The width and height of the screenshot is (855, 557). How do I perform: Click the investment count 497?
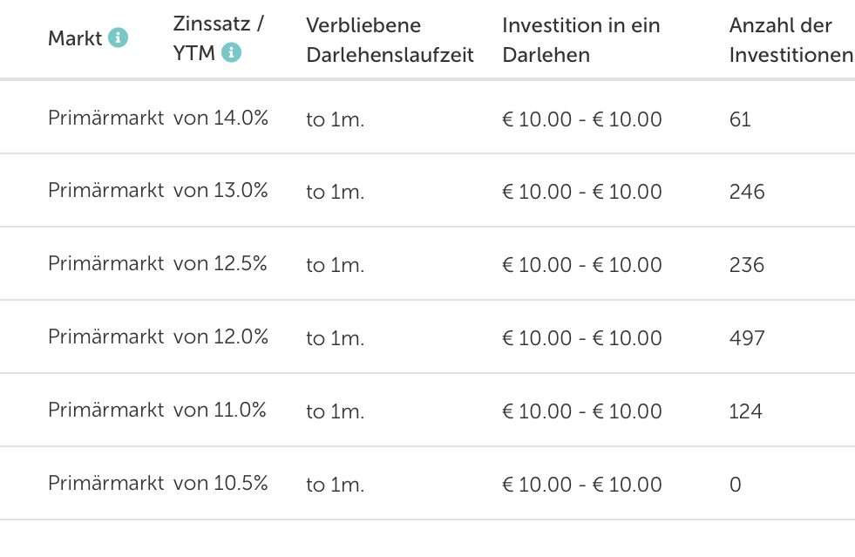coord(747,338)
